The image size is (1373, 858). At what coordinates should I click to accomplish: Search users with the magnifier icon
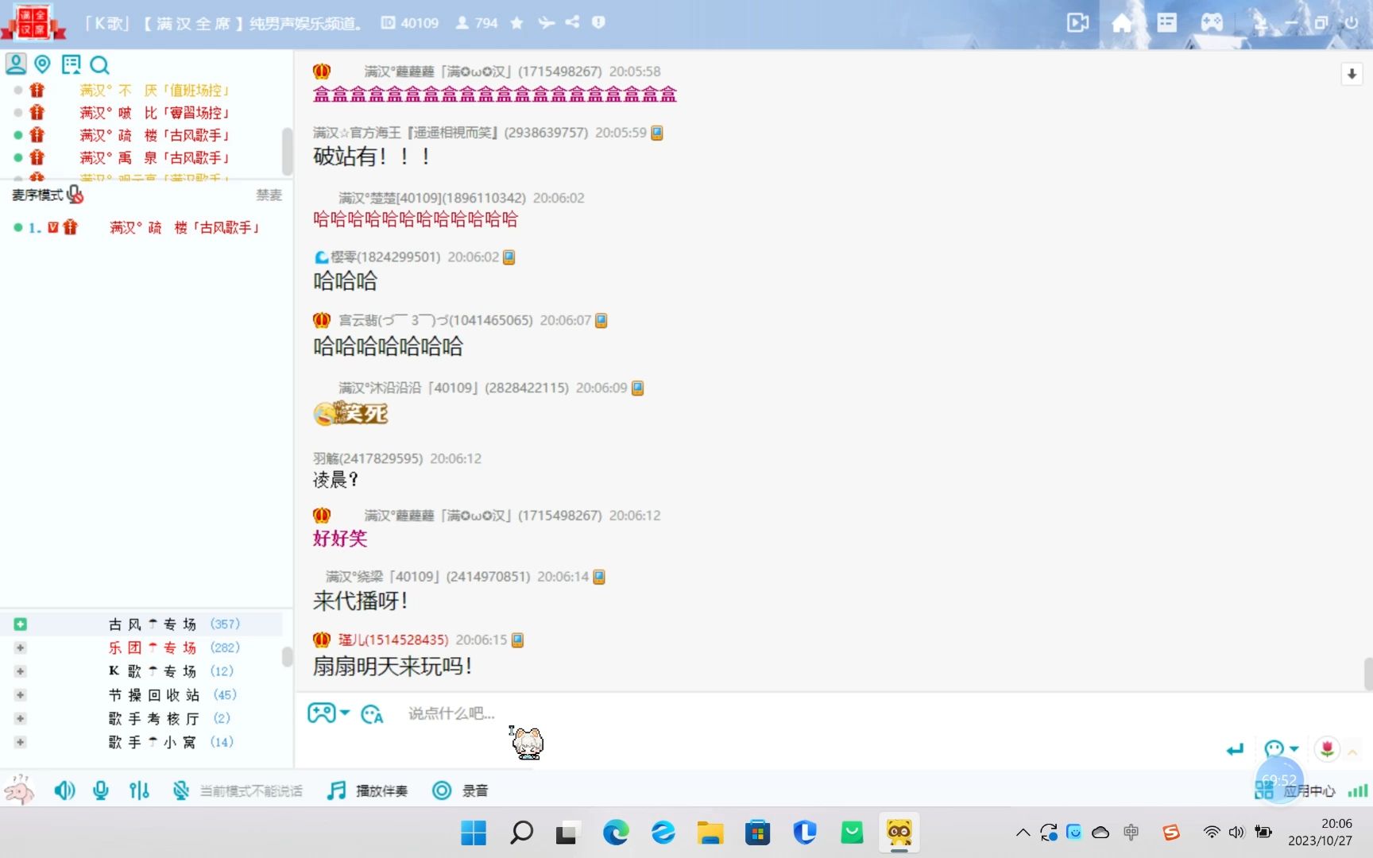(99, 65)
